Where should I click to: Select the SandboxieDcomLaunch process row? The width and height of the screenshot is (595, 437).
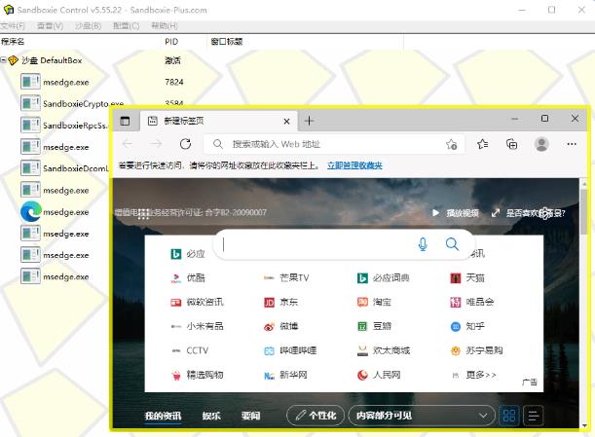[65, 168]
